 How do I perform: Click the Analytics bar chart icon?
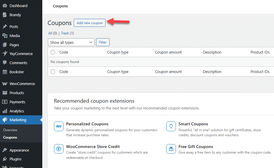pos(5,111)
